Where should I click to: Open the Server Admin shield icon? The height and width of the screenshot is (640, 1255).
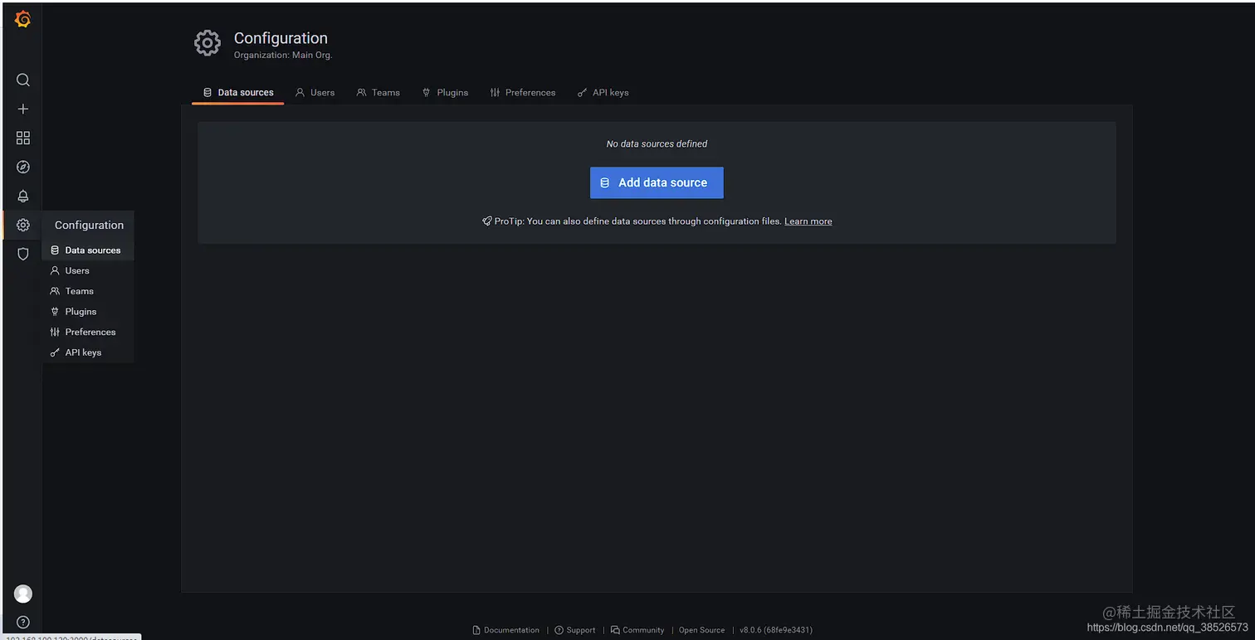click(x=23, y=254)
